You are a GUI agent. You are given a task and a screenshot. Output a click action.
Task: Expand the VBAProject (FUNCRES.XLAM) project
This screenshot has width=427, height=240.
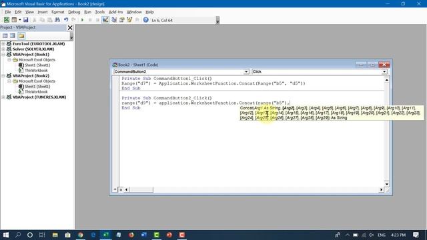point(3,97)
